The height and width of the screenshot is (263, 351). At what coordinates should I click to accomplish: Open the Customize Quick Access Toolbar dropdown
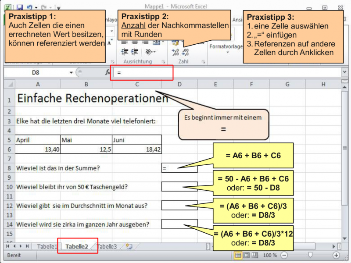point(58,7)
